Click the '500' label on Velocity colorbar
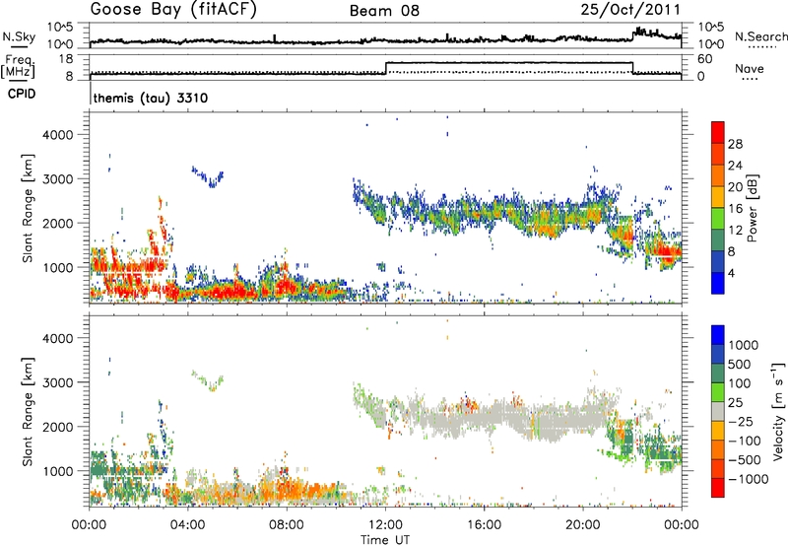Image resolution: width=788 pixels, height=546 pixels. coord(740,364)
